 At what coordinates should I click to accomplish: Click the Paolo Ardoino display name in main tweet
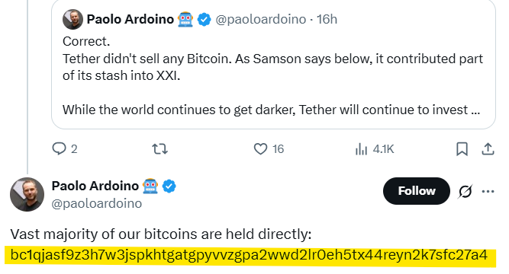[x=95, y=186]
